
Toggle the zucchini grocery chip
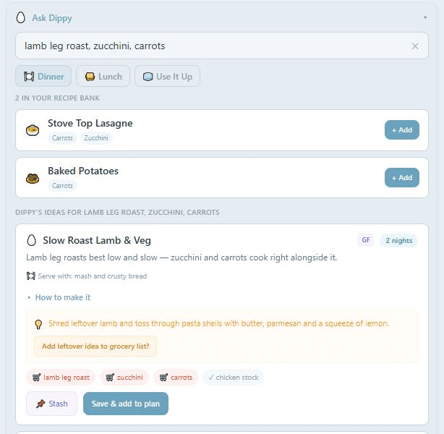point(124,377)
